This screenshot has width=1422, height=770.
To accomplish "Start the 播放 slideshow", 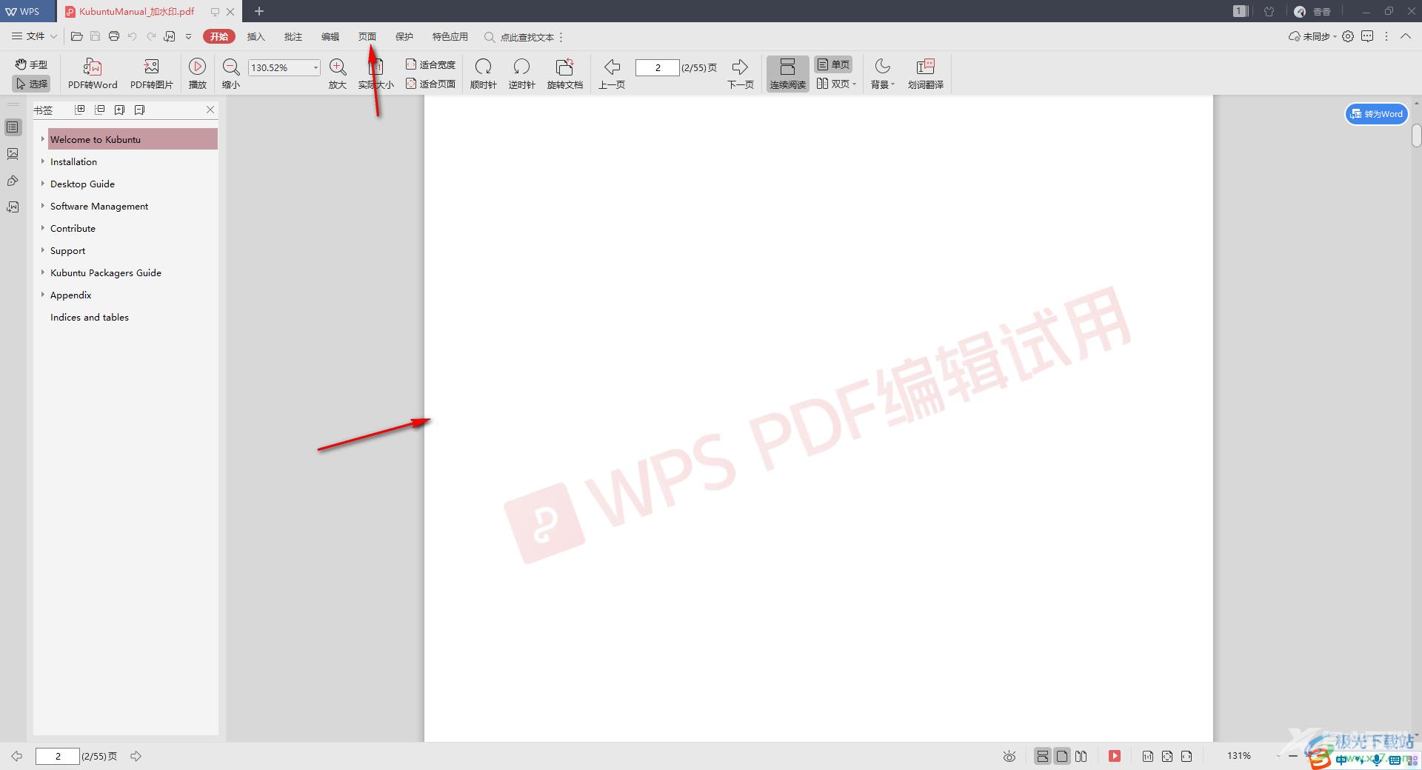I will tap(198, 74).
